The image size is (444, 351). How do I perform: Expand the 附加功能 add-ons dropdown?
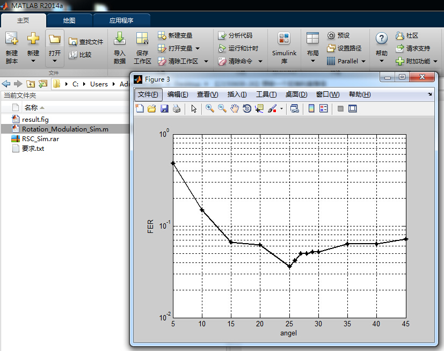pos(435,61)
